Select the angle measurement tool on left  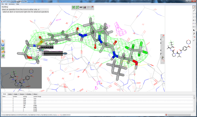click(3, 52)
